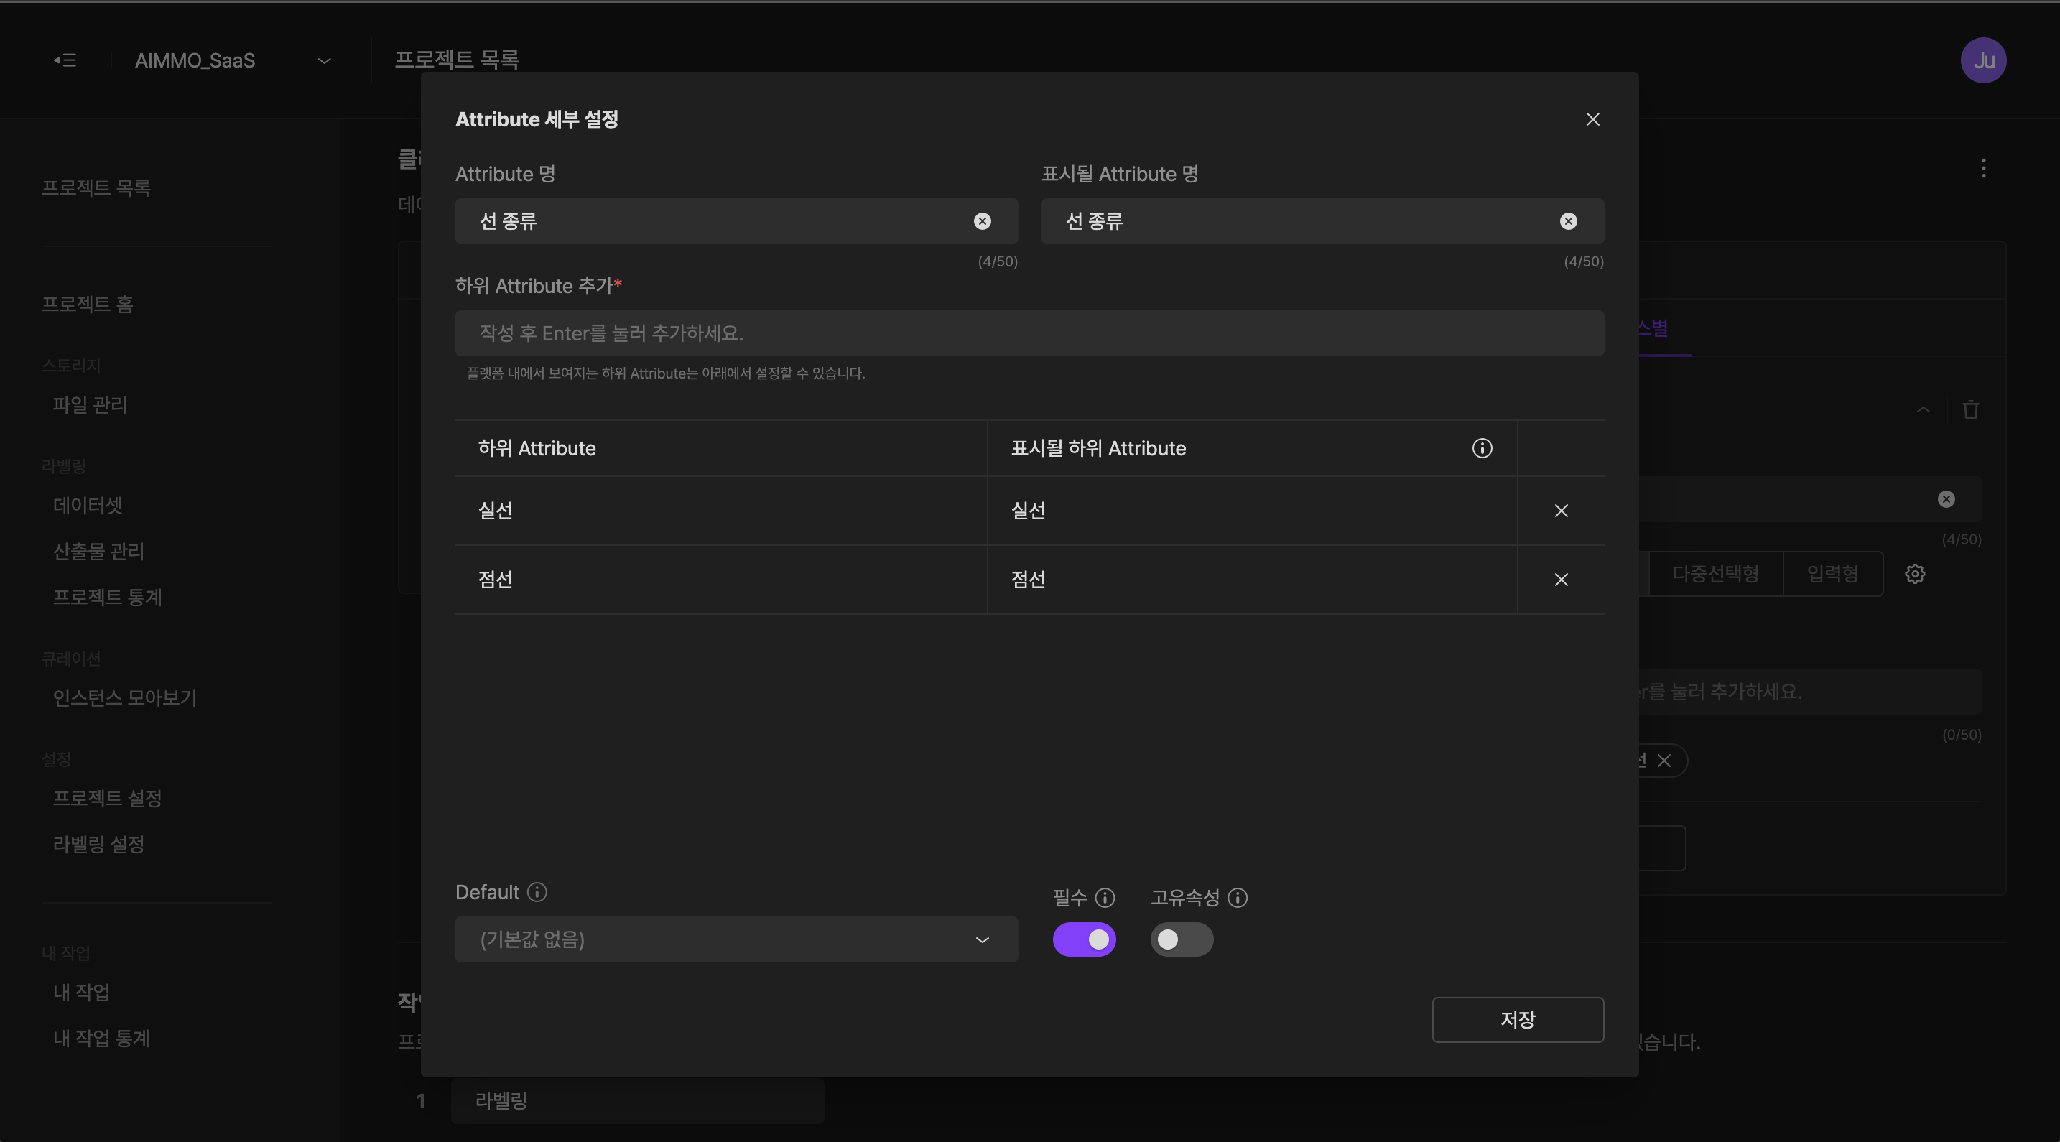Go to 프로젝트 홈 in the sidebar

(87, 304)
